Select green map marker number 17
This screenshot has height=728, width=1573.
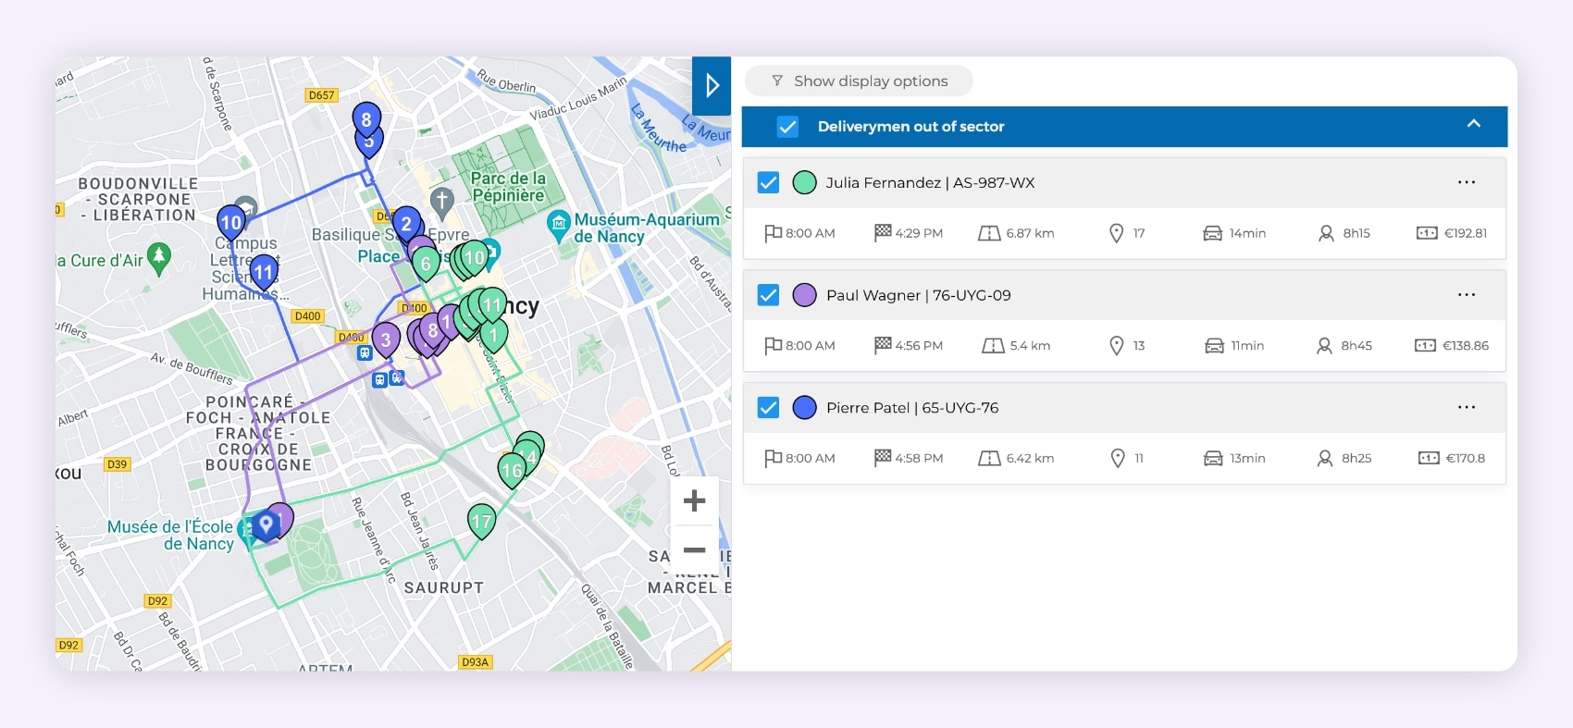(481, 521)
